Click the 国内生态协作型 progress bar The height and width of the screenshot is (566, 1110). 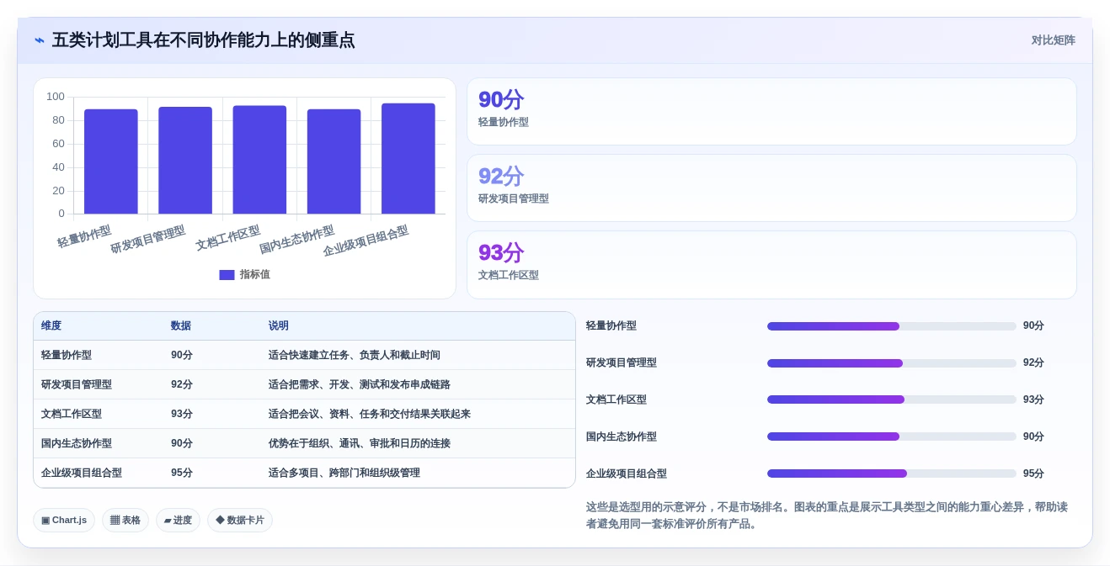tap(891, 436)
